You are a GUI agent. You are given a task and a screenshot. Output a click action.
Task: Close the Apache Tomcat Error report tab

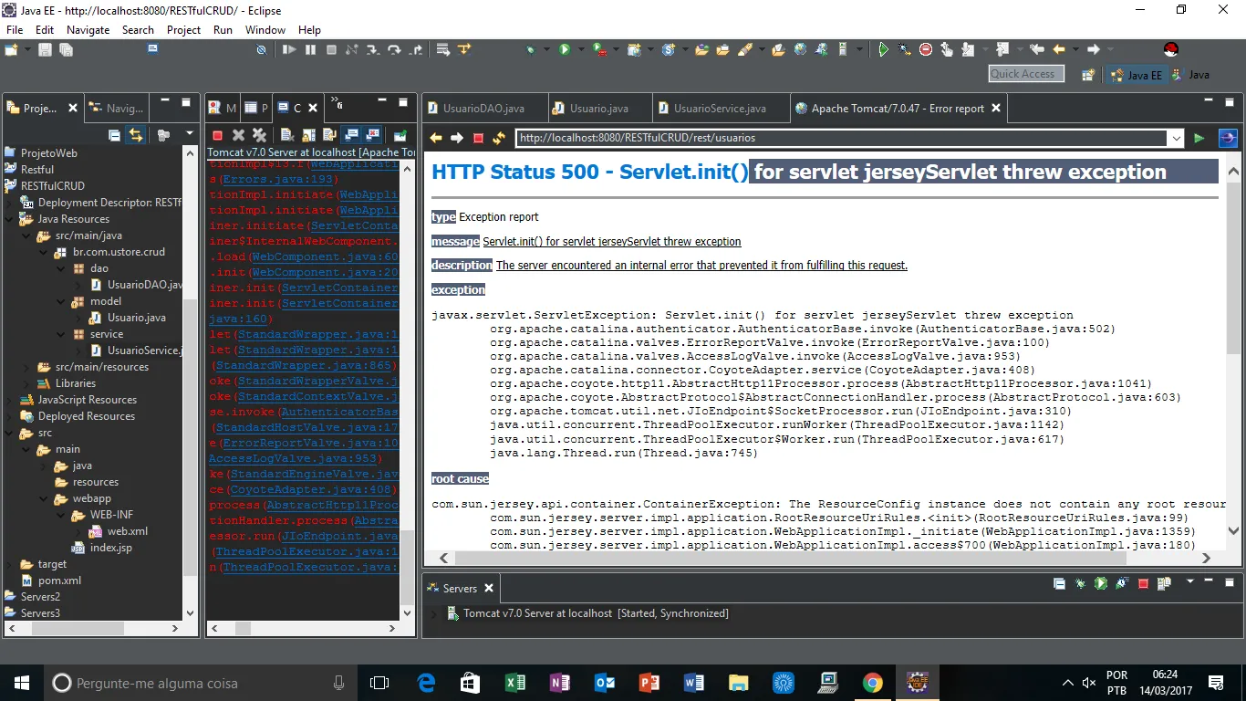coord(996,108)
